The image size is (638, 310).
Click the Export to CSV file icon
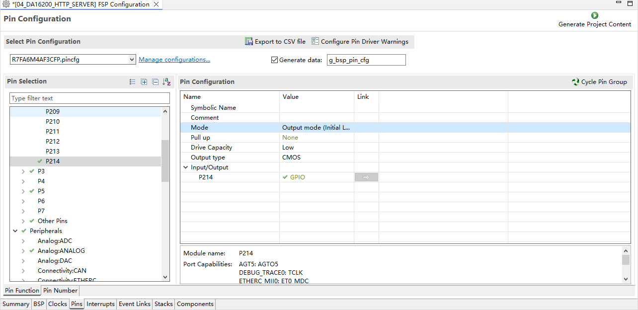pyautogui.click(x=249, y=42)
